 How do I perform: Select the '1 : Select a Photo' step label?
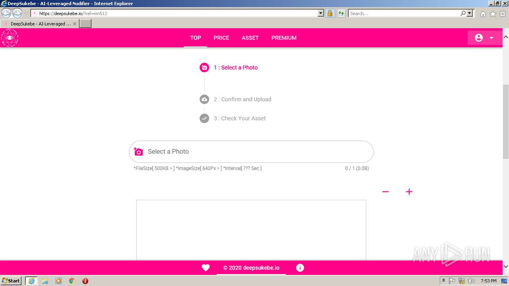236,68
